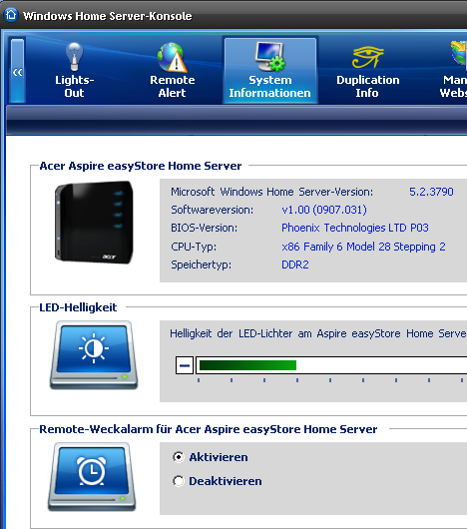This screenshot has width=467, height=529.
Task: Click memory type value DDR2
Action: (295, 264)
